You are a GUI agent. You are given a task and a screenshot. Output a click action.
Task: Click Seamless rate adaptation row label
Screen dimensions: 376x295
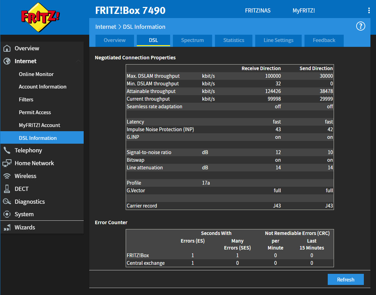click(154, 107)
